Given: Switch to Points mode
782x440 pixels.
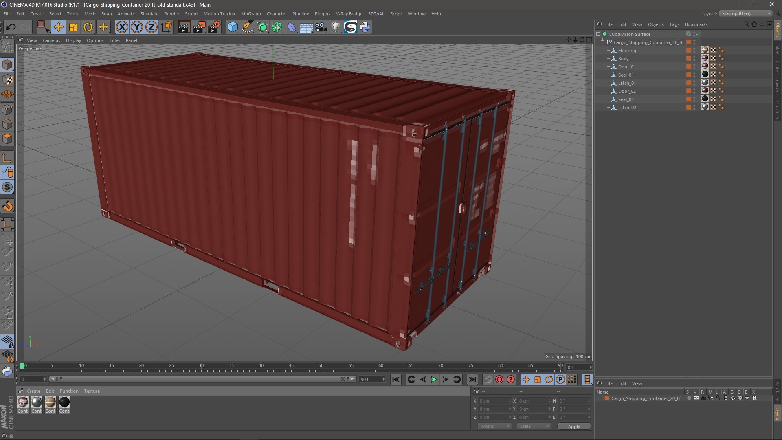Looking at the screenshot, I should [7, 110].
